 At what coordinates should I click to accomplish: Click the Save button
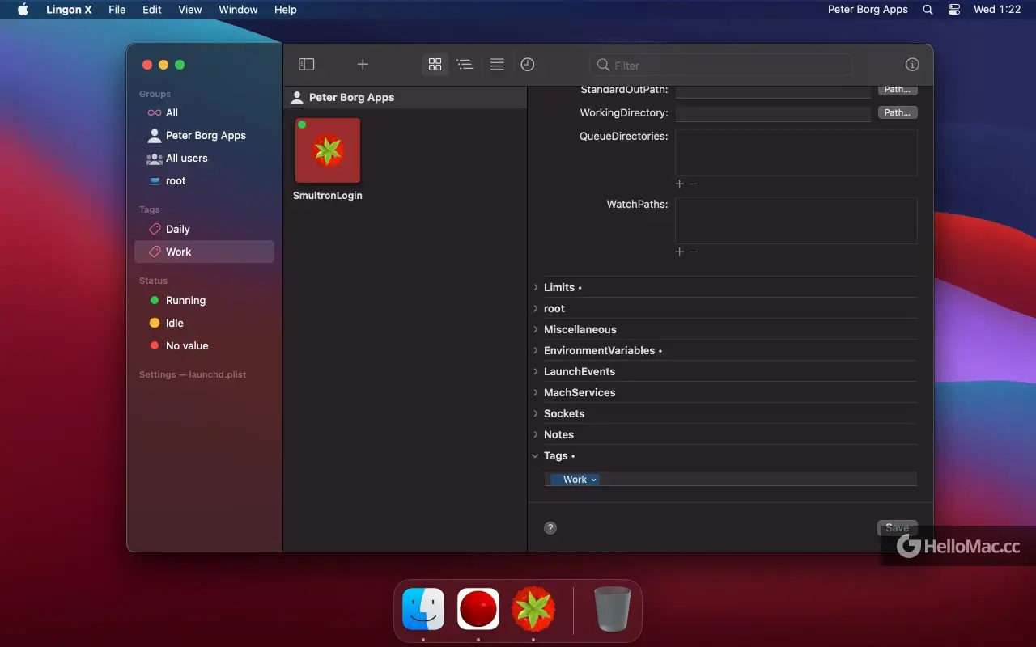point(898,527)
